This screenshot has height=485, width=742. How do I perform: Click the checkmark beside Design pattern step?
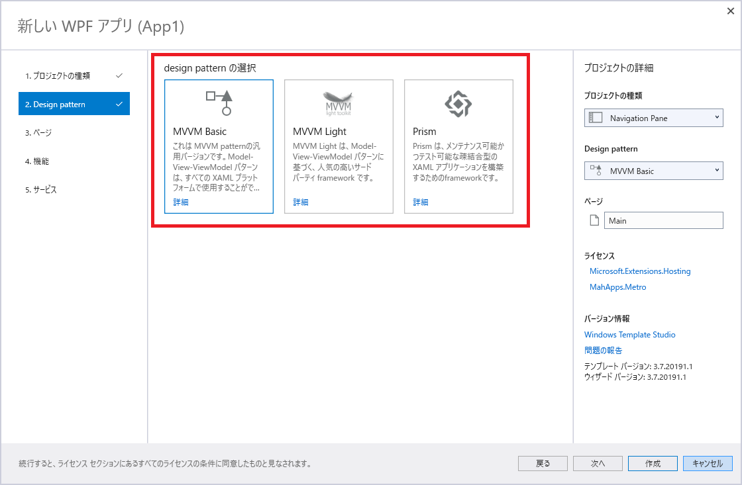pyautogui.click(x=119, y=104)
